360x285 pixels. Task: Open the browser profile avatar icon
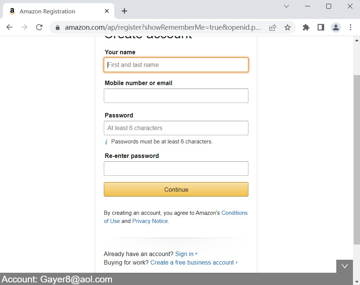(336, 27)
